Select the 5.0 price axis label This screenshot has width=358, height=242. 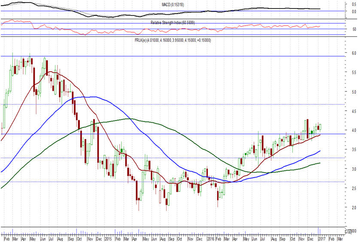pos(354,92)
